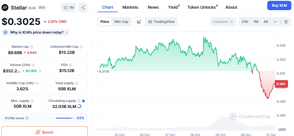
Task: Open the Compare dropdown
Action: click(223, 22)
